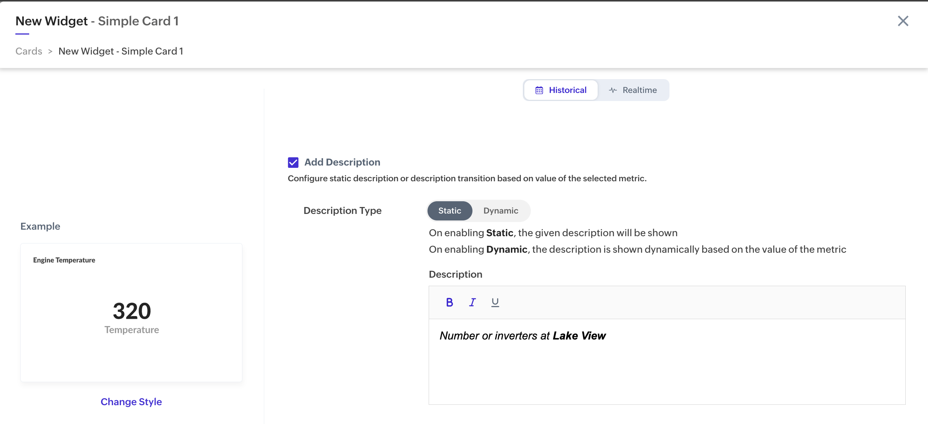Toggle underline formatting in description editor
Image resolution: width=928 pixels, height=424 pixels.
pos(495,303)
